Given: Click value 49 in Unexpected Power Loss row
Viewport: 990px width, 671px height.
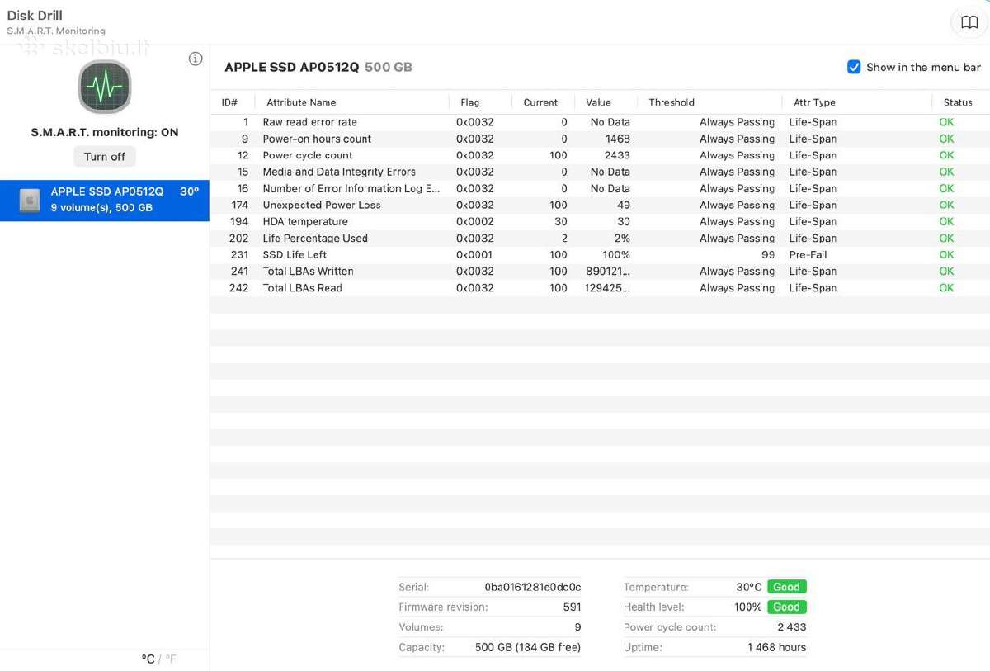Looking at the screenshot, I should [624, 205].
